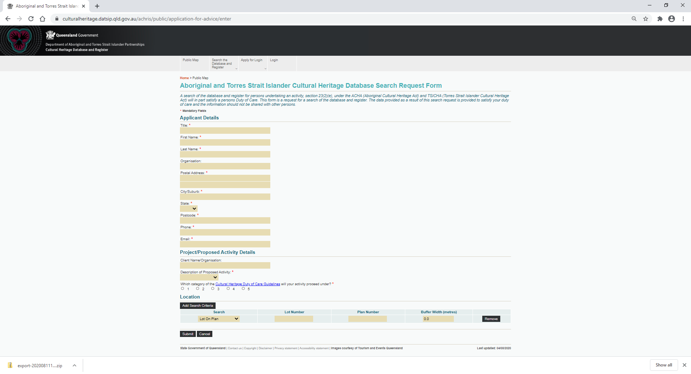The width and height of the screenshot is (691, 374).
Task: Click the Organisation input field
Action: (225, 166)
